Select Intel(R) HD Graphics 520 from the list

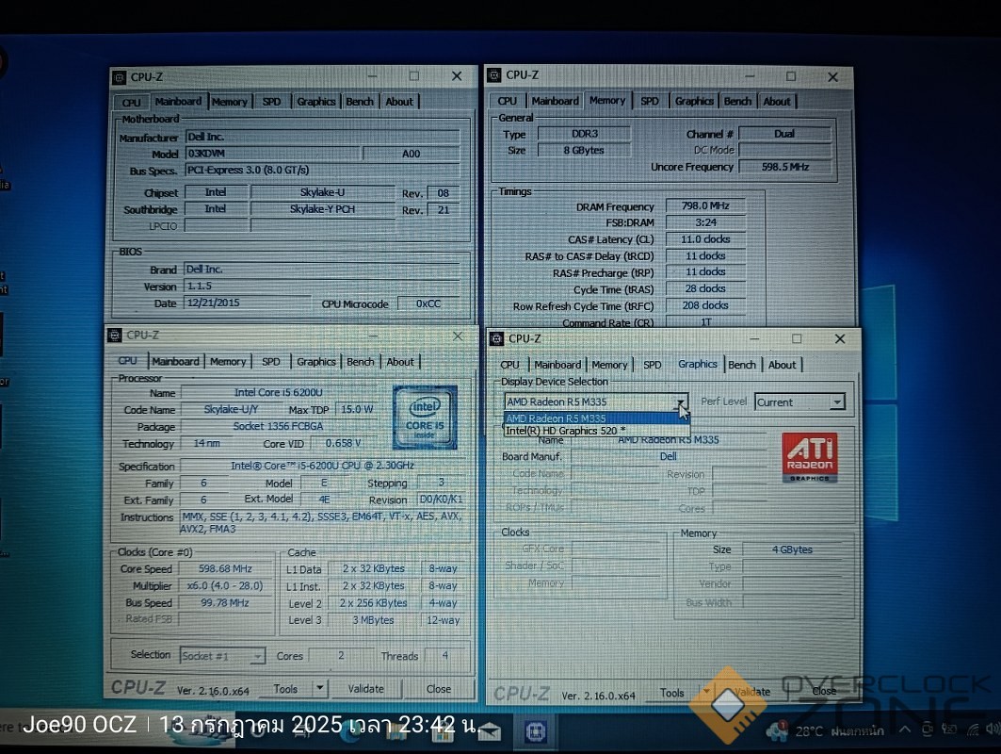pos(565,431)
